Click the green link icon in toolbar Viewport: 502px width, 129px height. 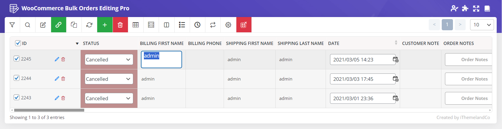click(x=59, y=25)
